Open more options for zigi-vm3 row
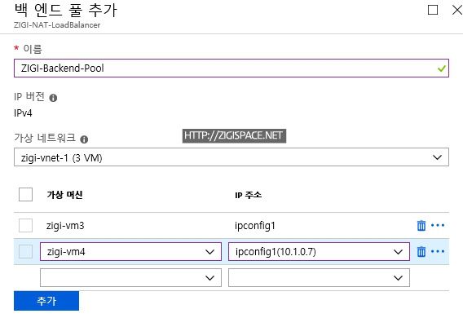This screenshot has height=318, width=463. 438,225
